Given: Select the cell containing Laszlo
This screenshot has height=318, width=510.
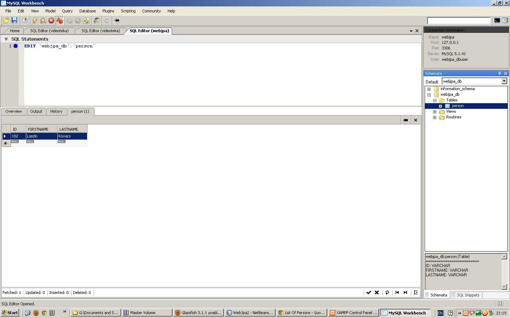Looking at the screenshot, I should click(x=42, y=136).
